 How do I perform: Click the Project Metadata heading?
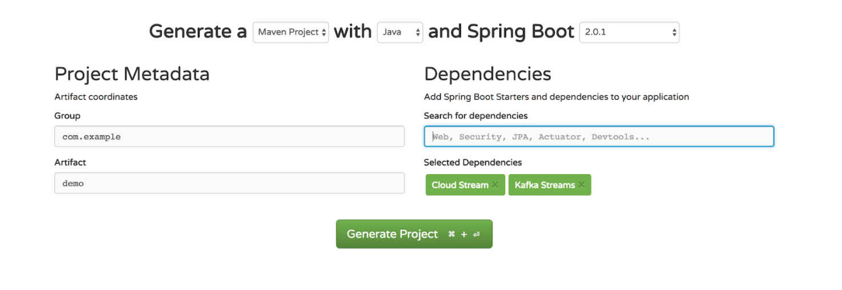(x=132, y=74)
